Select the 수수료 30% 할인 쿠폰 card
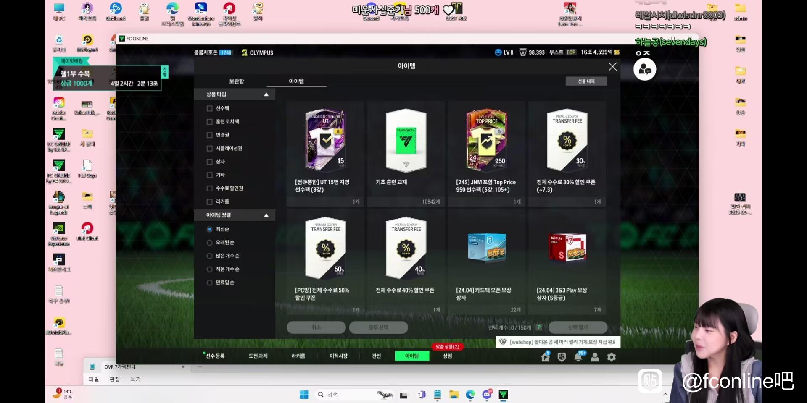The width and height of the screenshot is (807, 403). coord(567,153)
